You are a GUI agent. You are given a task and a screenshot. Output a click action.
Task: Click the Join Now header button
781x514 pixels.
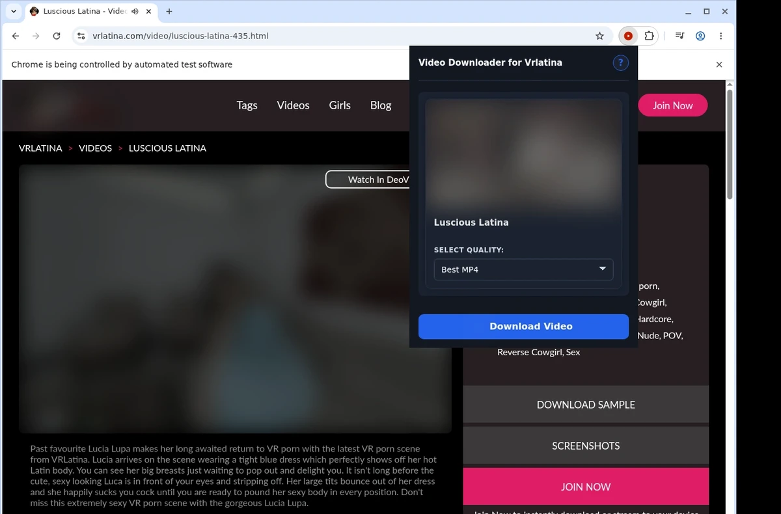pyautogui.click(x=672, y=105)
